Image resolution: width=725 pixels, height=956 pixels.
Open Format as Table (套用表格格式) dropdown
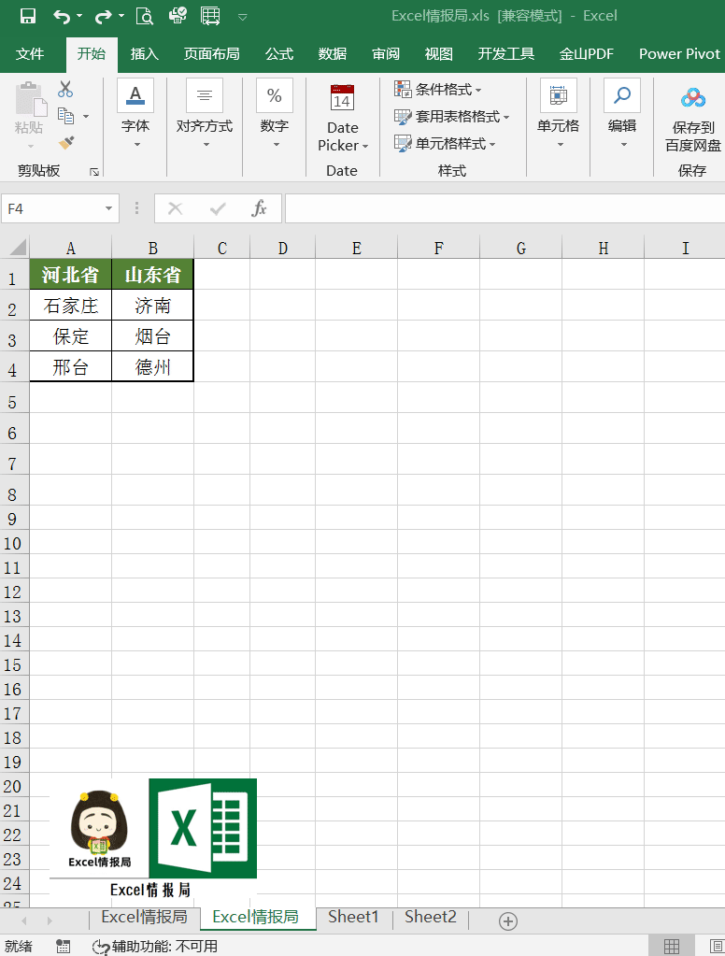pos(452,117)
